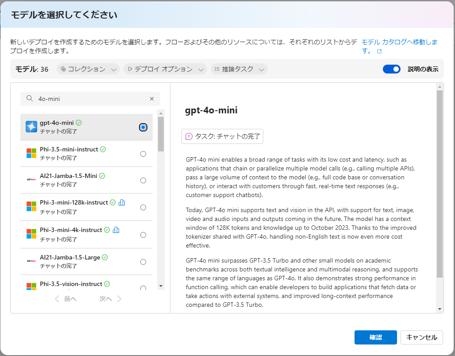Go to the next page with 次へ
This screenshot has height=356, width=455.
110,299
